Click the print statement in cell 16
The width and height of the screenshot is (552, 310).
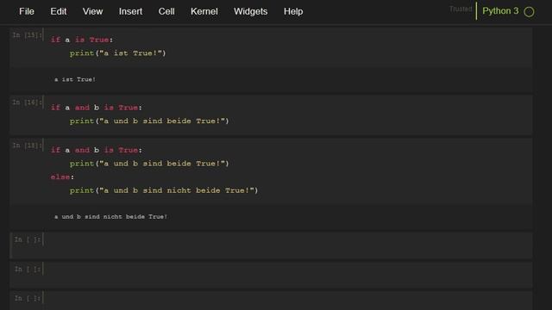pyautogui.click(x=149, y=121)
